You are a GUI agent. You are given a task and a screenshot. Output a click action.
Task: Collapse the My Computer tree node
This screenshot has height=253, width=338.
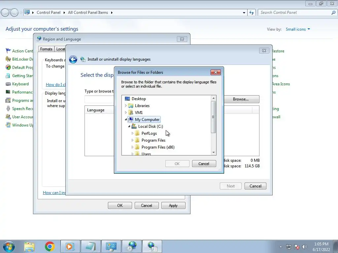[x=126, y=119]
